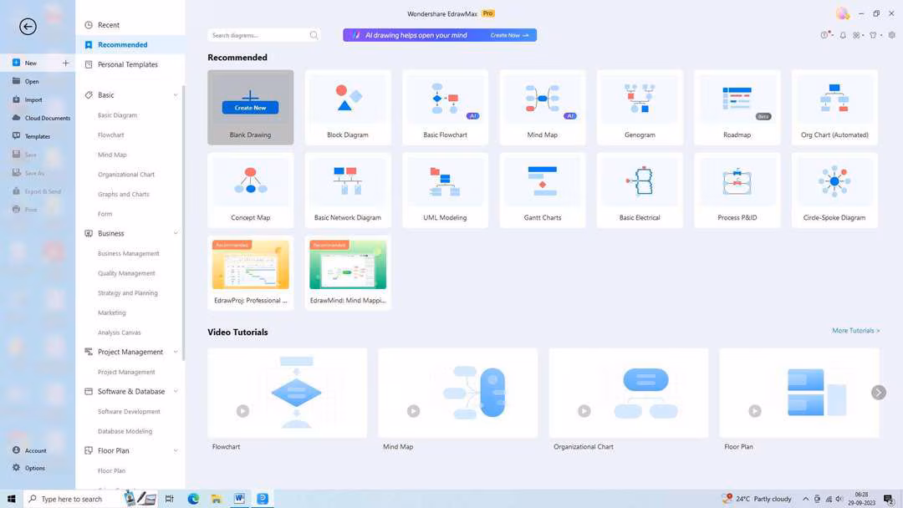The width and height of the screenshot is (903, 508).
Task: Open the Genogram template
Action: coord(640,107)
